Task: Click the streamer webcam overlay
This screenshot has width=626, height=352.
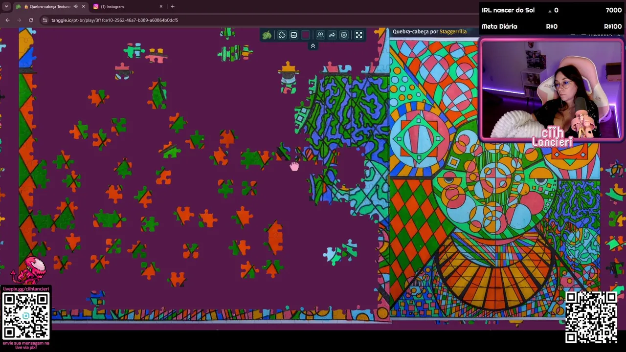Action: pyautogui.click(x=551, y=90)
